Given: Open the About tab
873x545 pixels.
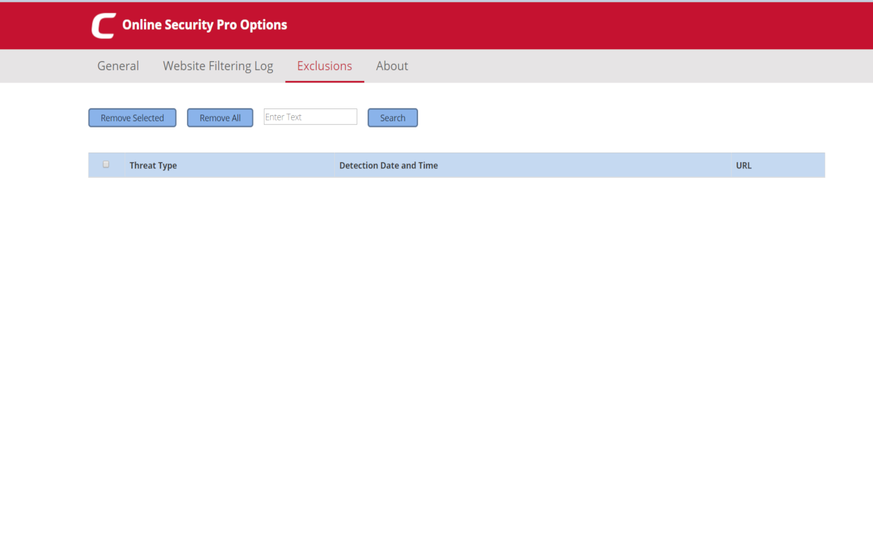Looking at the screenshot, I should [x=392, y=66].
